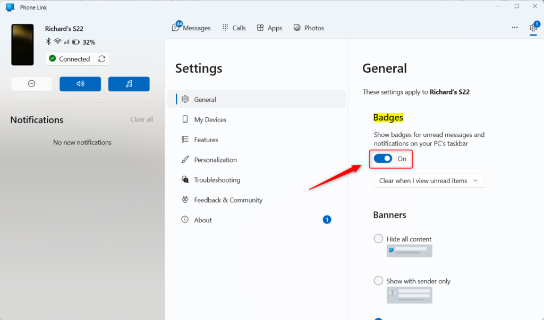Viewport: 544px width, 320px height.
Task: Maximize the Phone Link window
Action: point(516,6)
